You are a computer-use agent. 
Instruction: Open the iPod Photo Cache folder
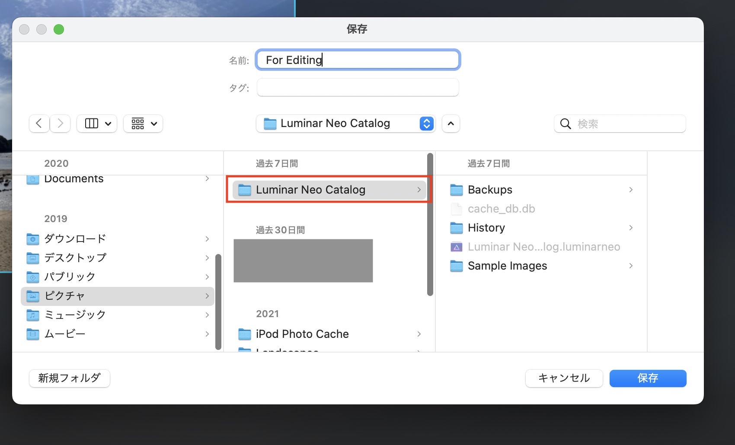pos(302,334)
